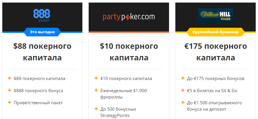Click plus icon beside "Еженедельные $1.000-фрироллы"

[x=96, y=90]
